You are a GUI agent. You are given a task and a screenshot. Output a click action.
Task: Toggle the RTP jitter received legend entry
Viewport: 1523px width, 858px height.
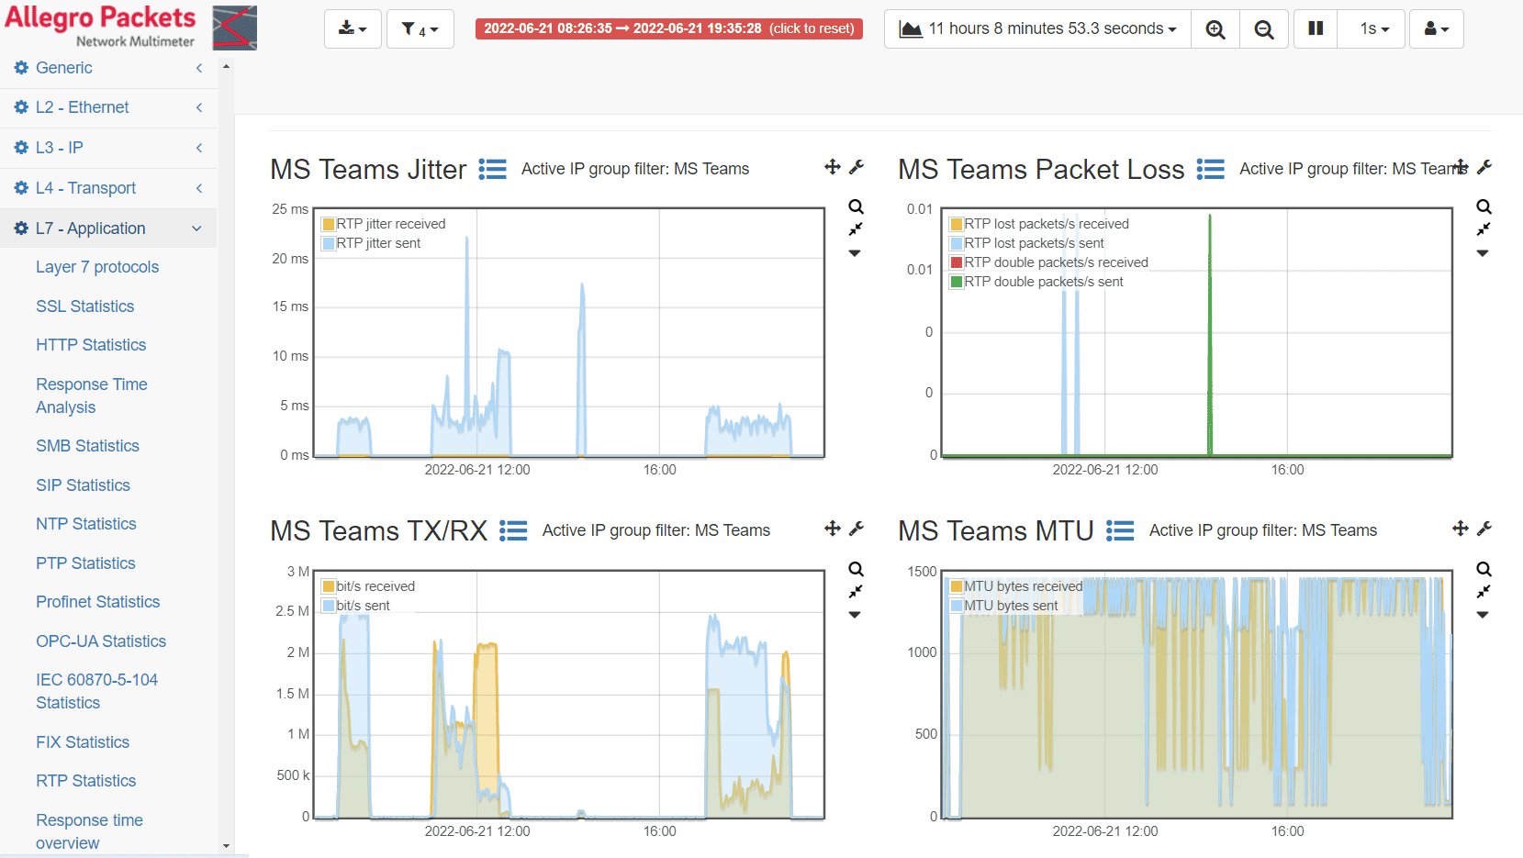pyautogui.click(x=384, y=224)
